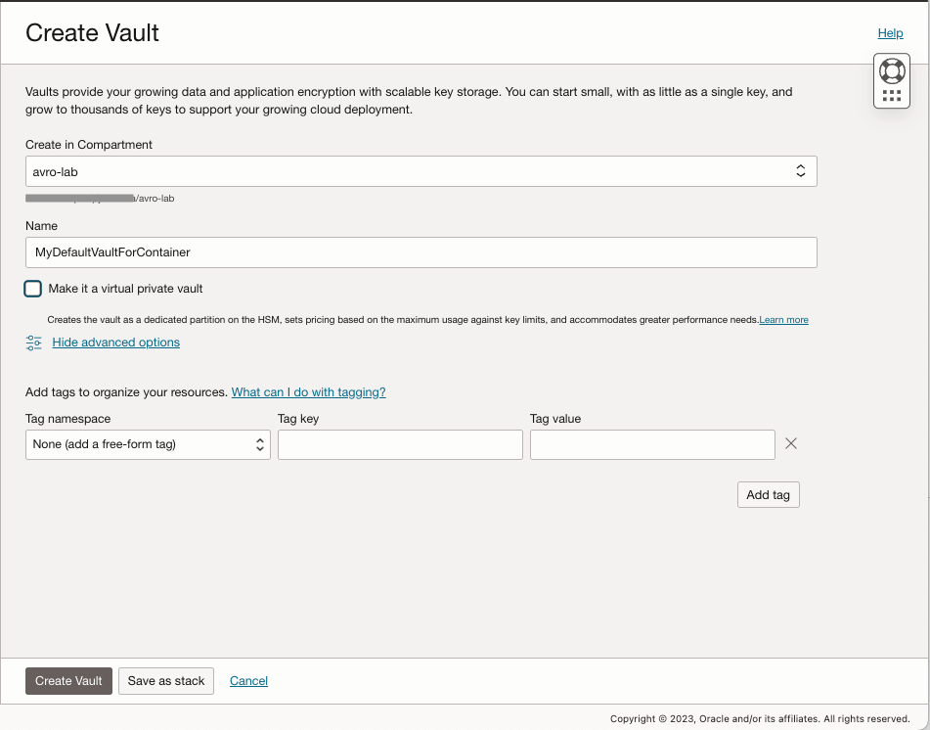Open the Create in Compartment dropdown
930x730 pixels.
coord(421,171)
